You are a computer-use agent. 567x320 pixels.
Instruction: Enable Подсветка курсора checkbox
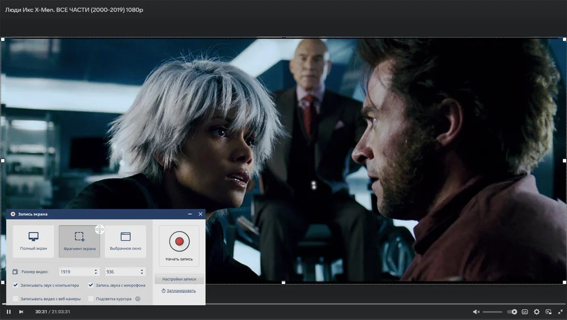point(91,298)
